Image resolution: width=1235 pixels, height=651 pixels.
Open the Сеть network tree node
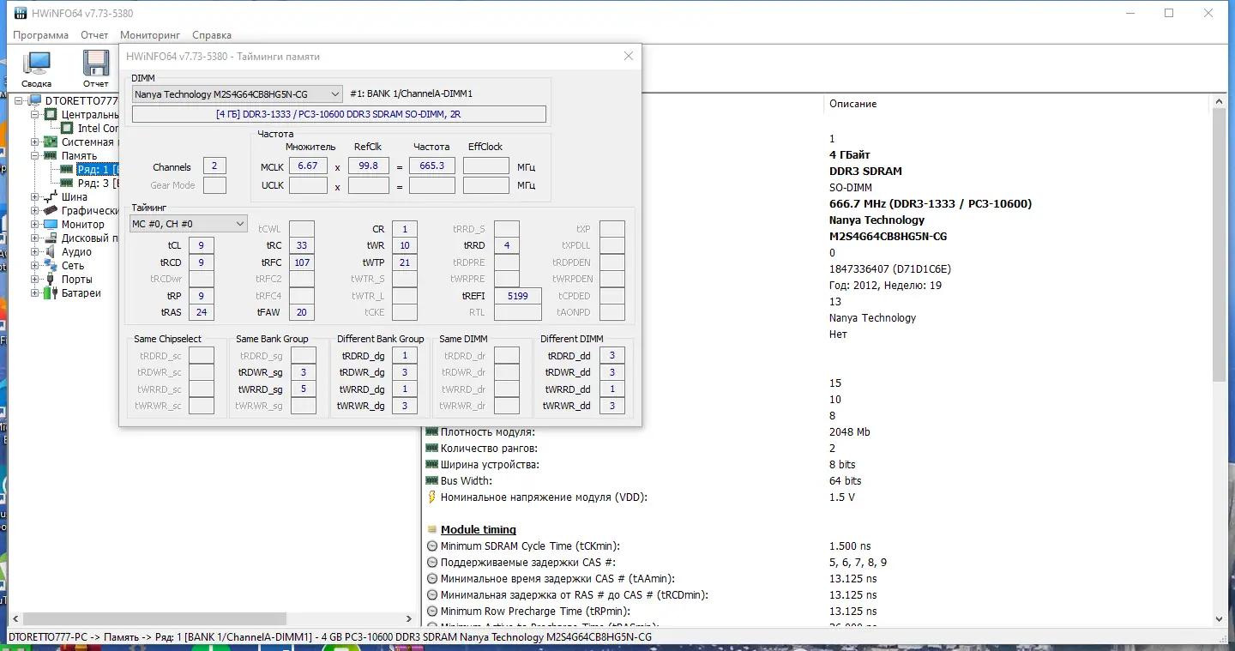point(73,266)
